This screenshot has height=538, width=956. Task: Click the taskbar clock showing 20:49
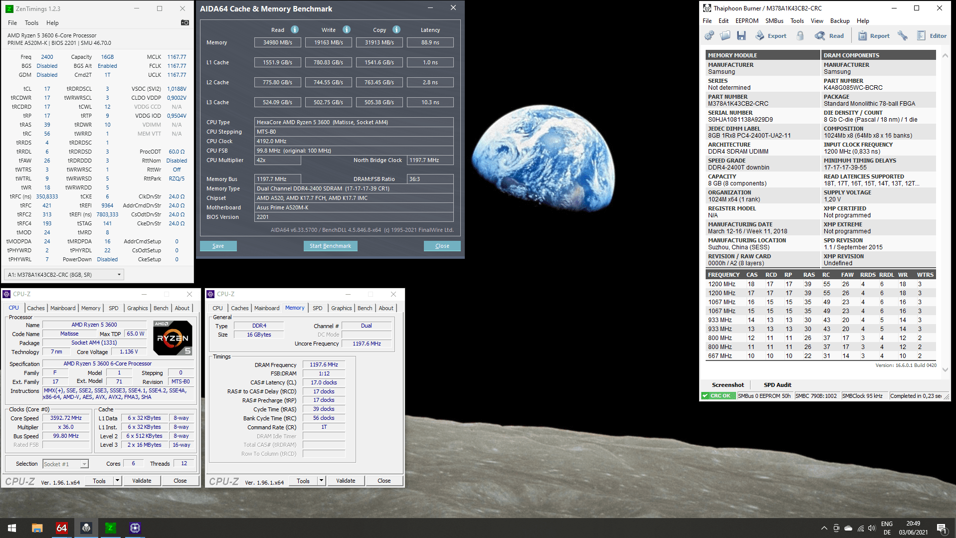(x=913, y=528)
